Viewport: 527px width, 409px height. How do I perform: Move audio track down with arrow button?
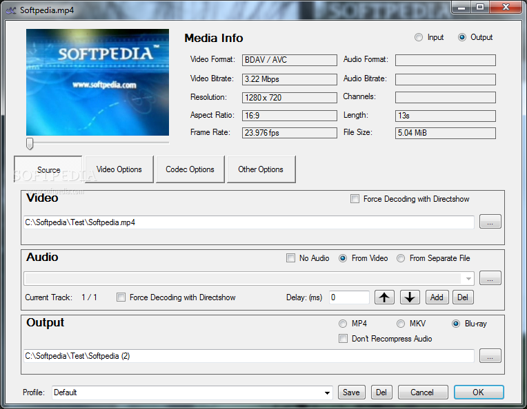click(410, 297)
